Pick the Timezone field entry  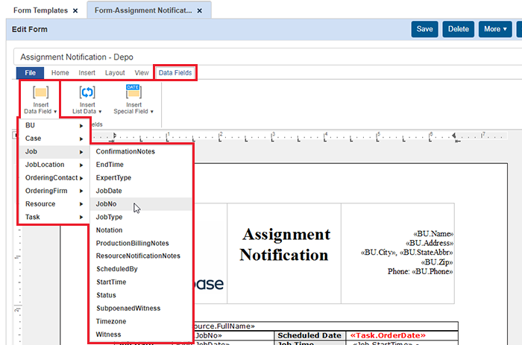click(113, 321)
